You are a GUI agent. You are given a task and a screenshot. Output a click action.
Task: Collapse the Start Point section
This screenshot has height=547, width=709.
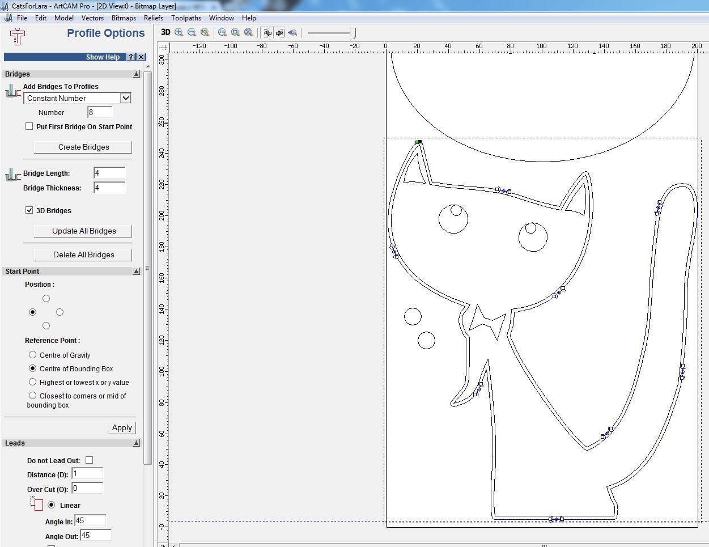tap(136, 272)
